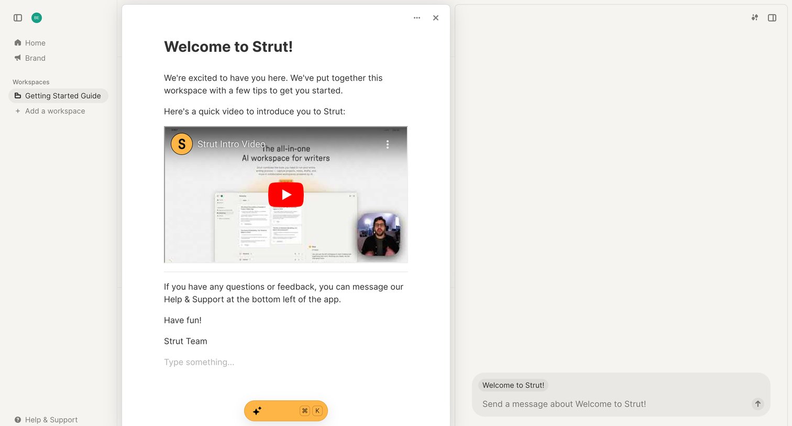The width and height of the screenshot is (792, 426).
Task: Open the Strut Intro Video title link
Action: 231,144
